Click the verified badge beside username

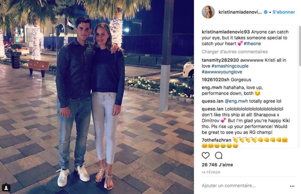click(266, 12)
